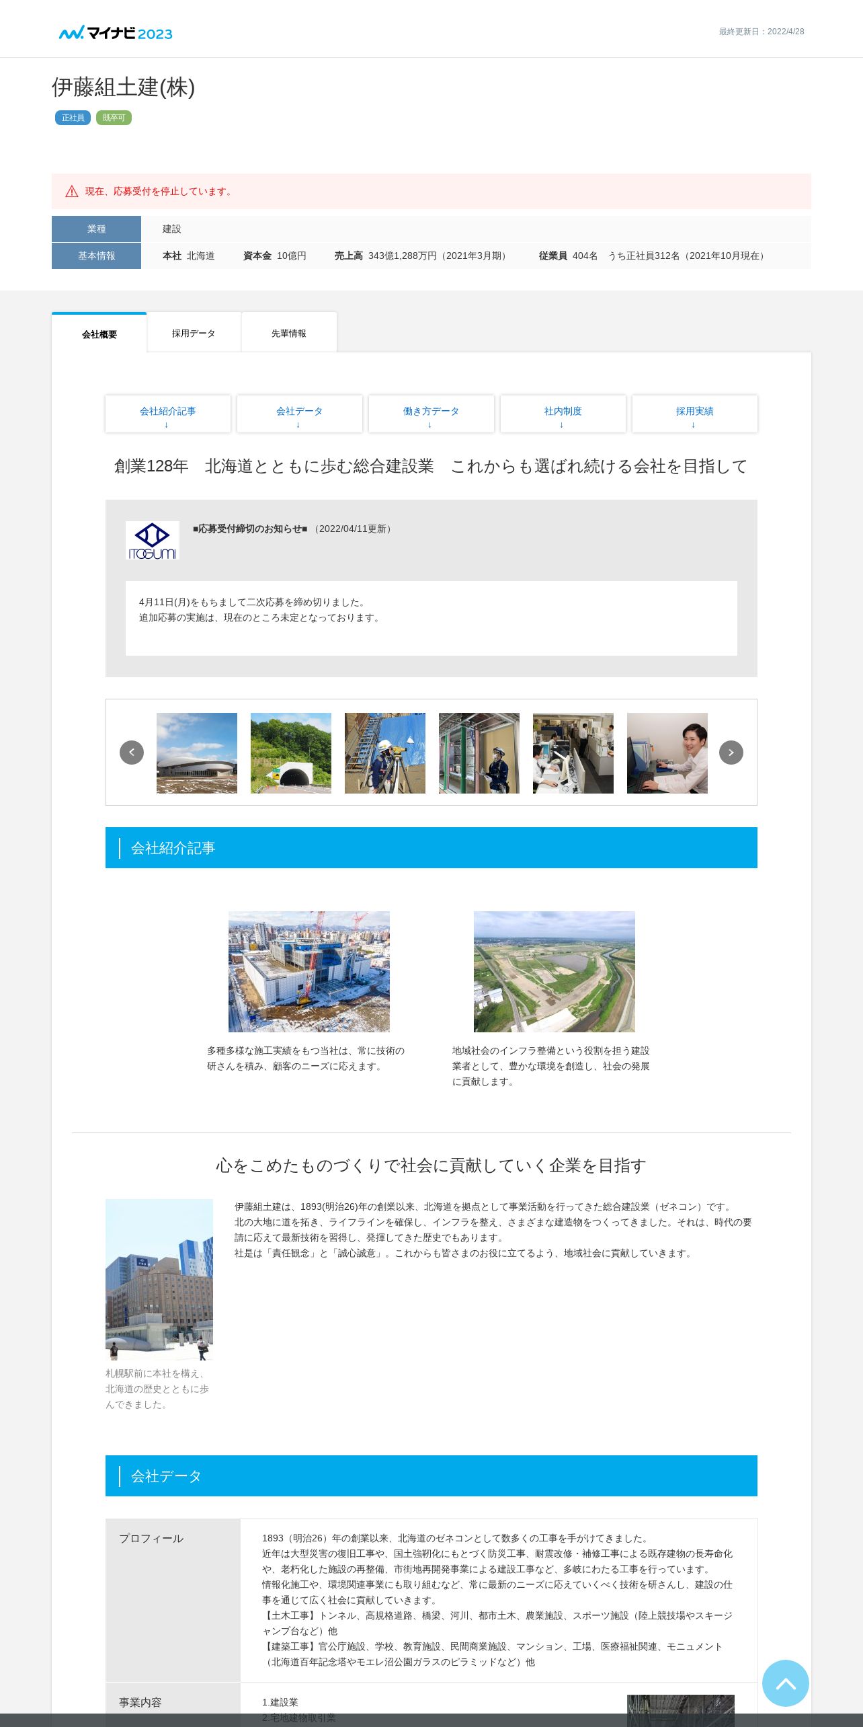863x1727 pixels.
Task: Go to next carousel photo arrow
Action: click(x=731, y=753)
